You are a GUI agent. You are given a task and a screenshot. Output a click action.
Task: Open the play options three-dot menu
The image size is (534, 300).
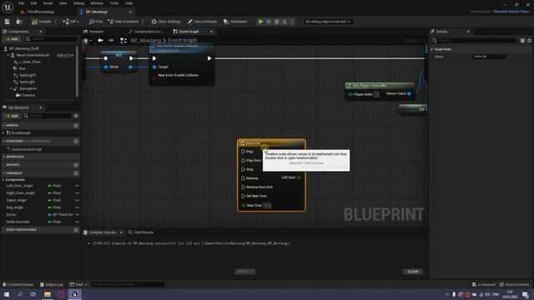pyautogui.click(x=292, y=22)
